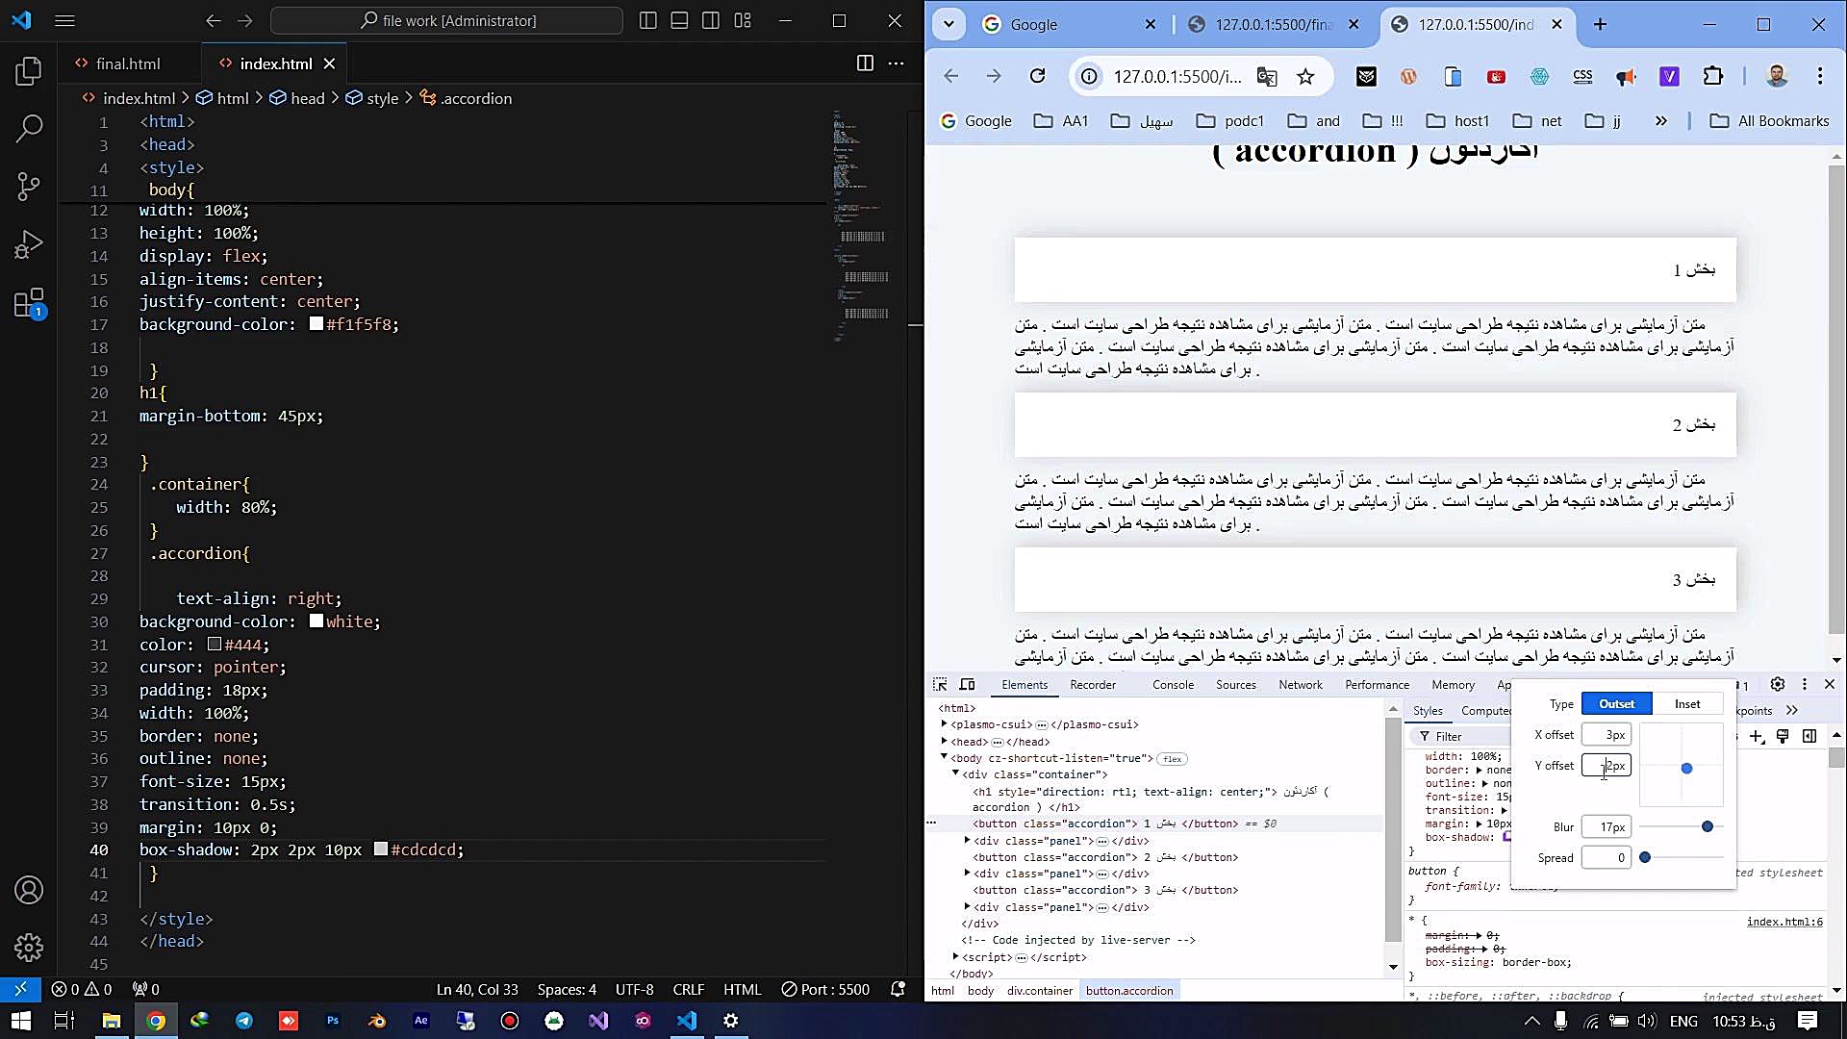1847x1039 pixels.
Task: Open the Extensions view in VS Code
Action: [x=29, y=303]
